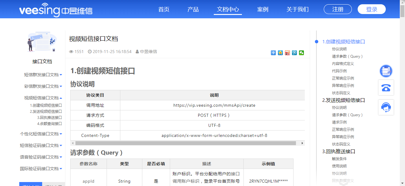Jump to 3.回执推送接口 in right outline

339,152
